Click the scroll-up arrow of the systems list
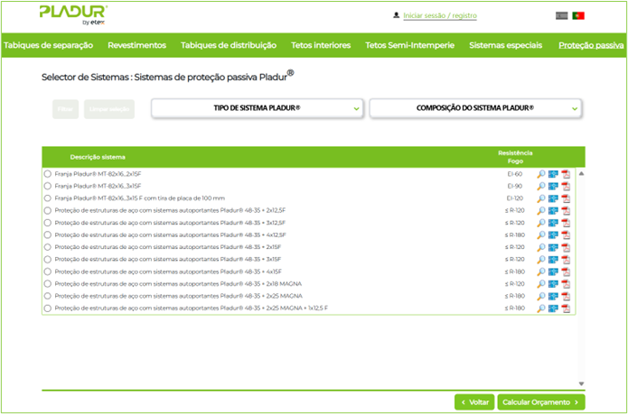 (x=581, y=173)
